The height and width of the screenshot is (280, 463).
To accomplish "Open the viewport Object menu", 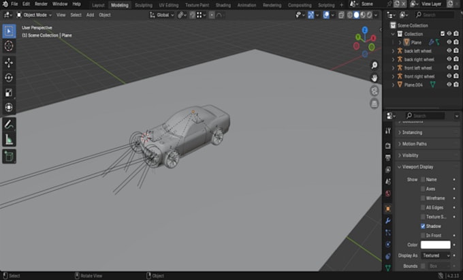I will point(105,15).
